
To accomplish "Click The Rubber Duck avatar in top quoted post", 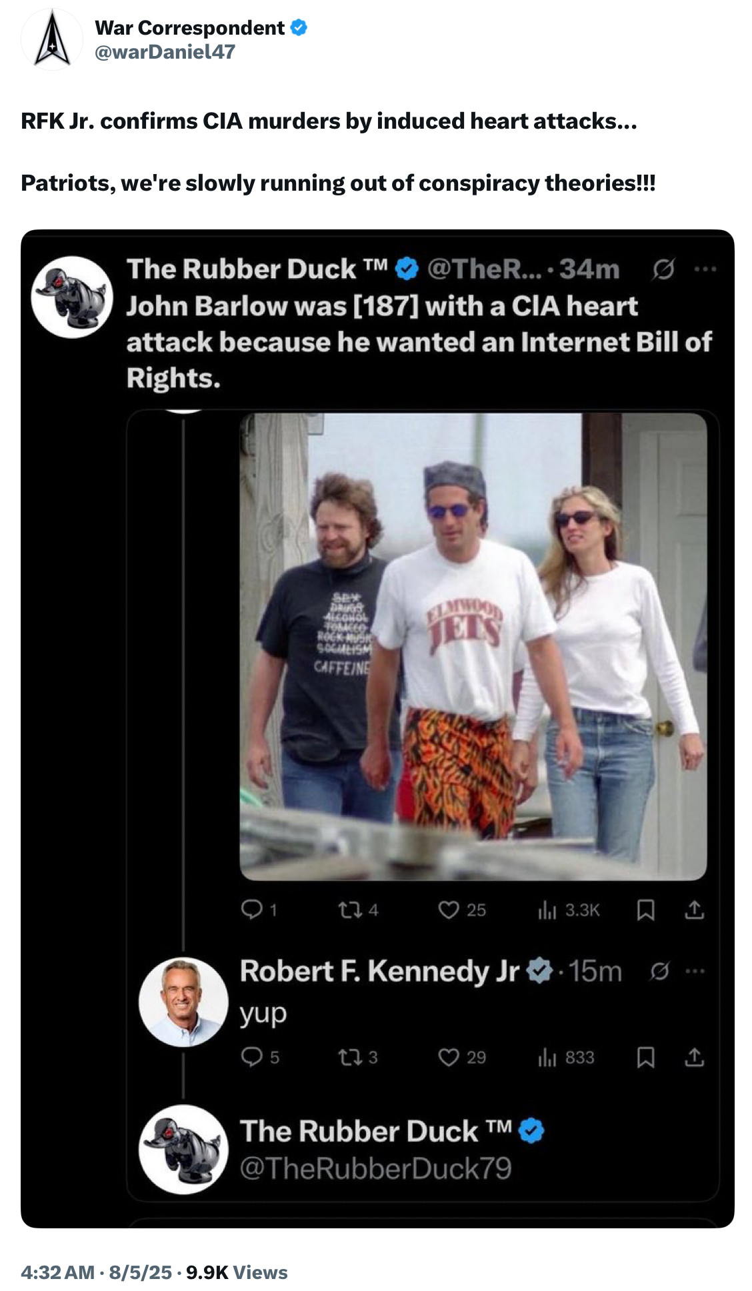I will point(72,297).
